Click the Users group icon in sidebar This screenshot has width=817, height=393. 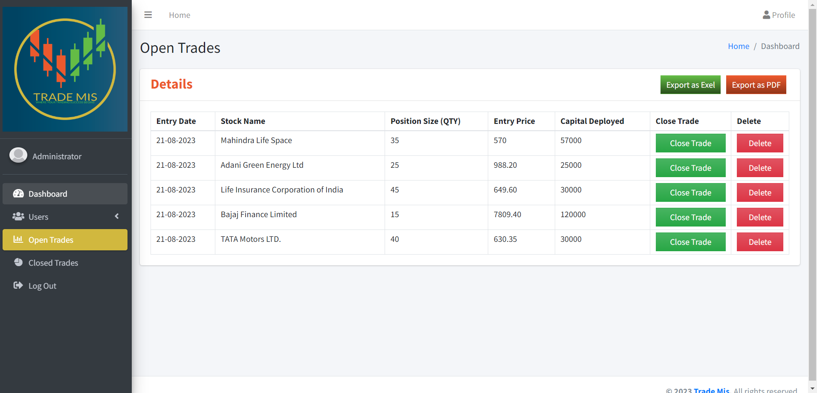(18, 217)
